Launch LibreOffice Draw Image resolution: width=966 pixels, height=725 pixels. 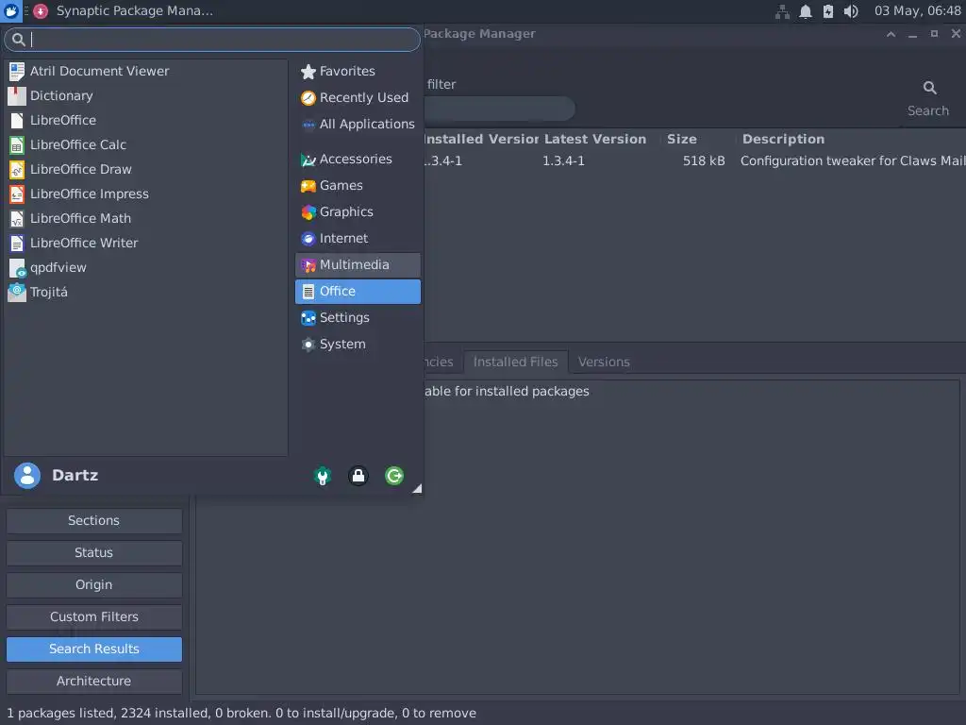click(x=146, y=170)
